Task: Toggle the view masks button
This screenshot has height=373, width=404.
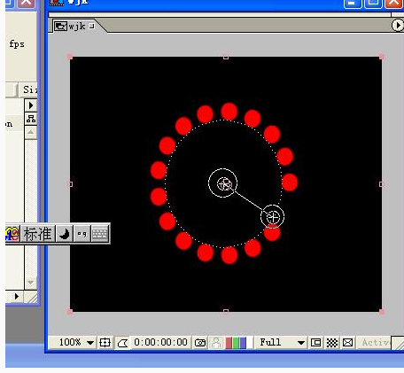Action: [122, 343]
